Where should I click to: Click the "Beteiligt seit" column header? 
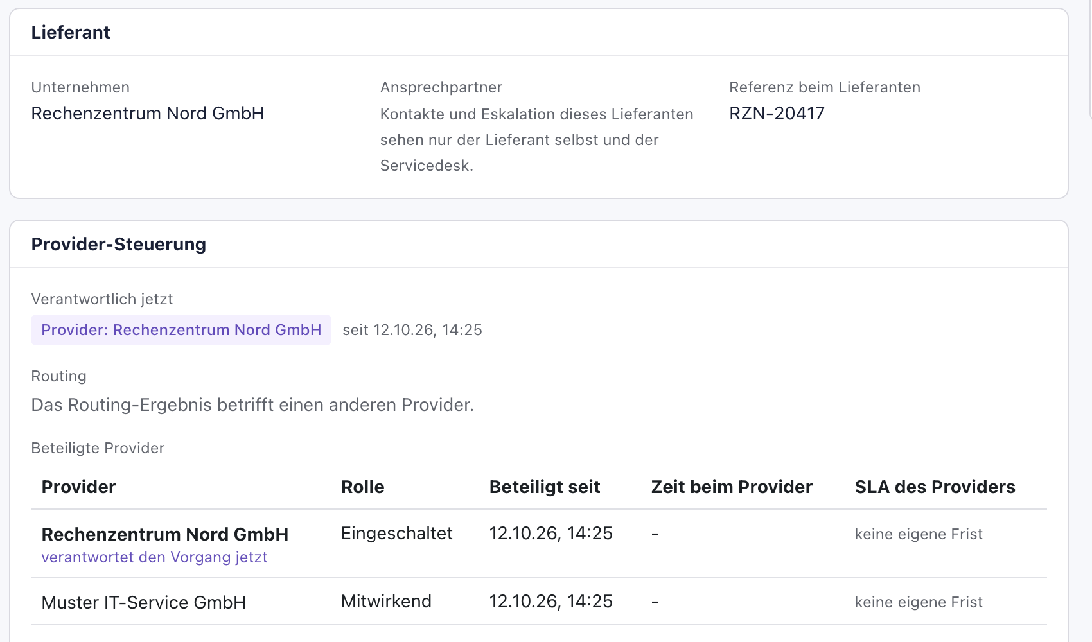coord(545,487)
